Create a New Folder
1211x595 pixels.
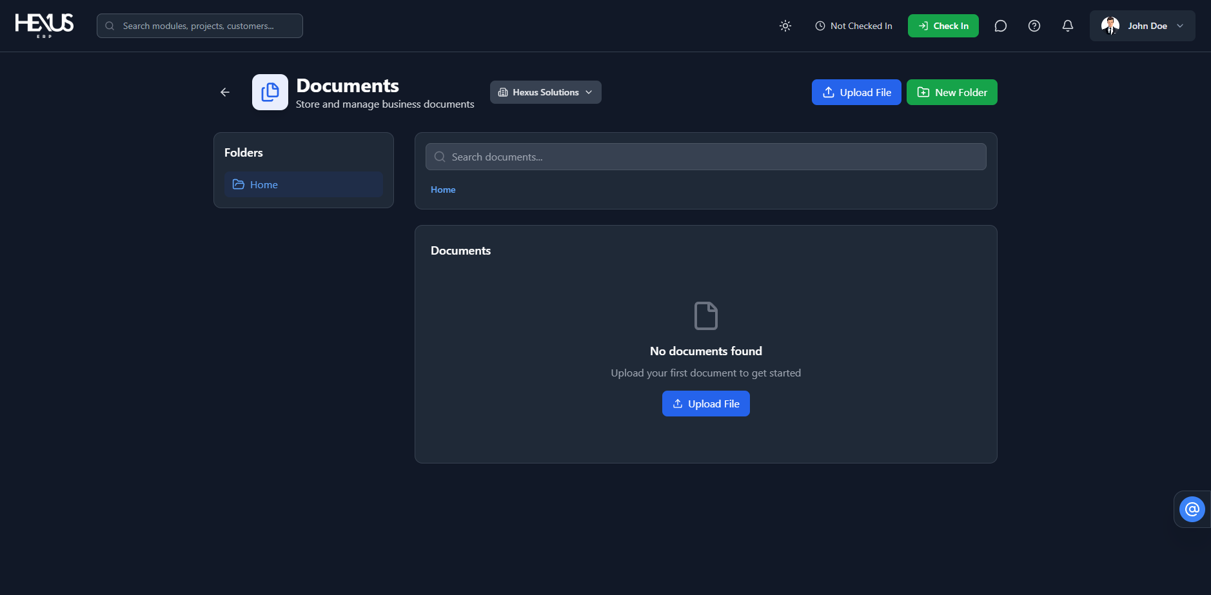click(952, 92)
